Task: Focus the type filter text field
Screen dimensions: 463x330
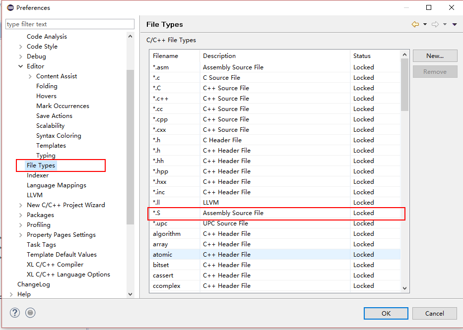Action: 69,24
